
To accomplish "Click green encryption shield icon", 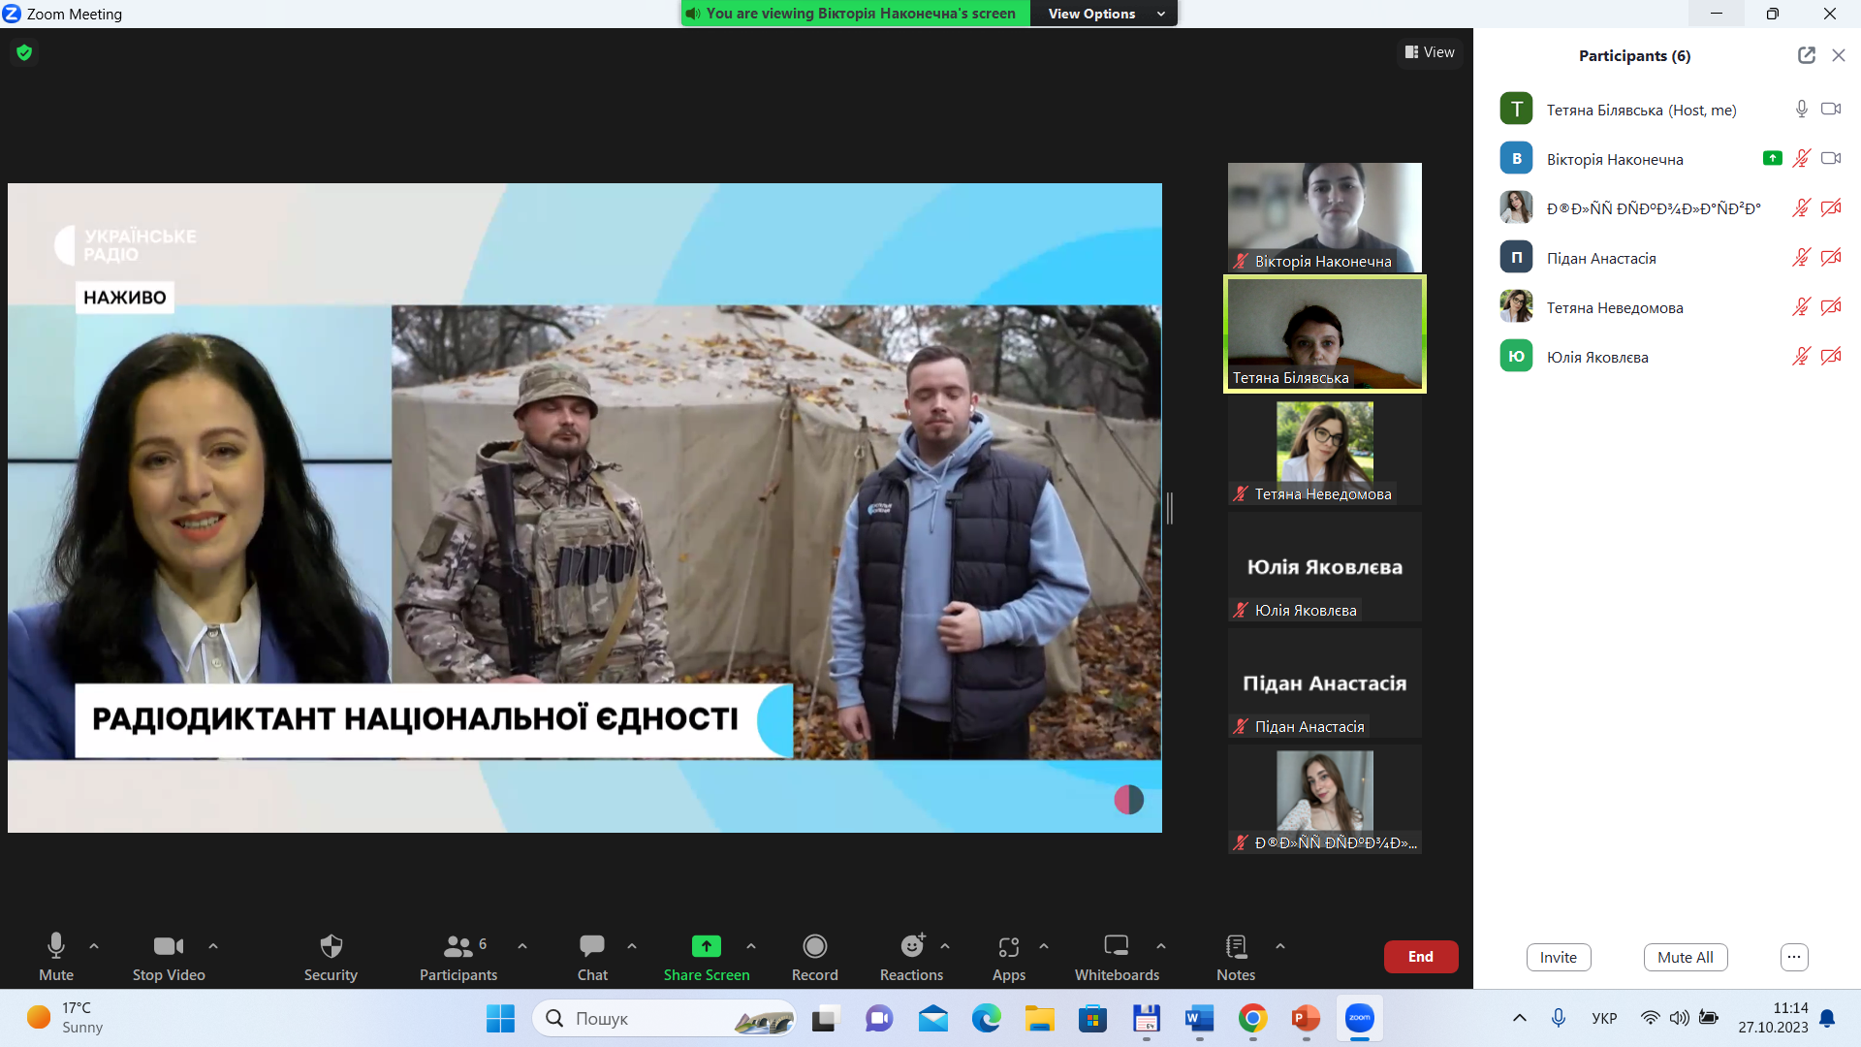I will click(x=24, y=52).
